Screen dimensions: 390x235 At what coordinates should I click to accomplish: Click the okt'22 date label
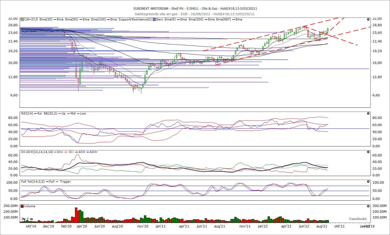click(339, 226)
